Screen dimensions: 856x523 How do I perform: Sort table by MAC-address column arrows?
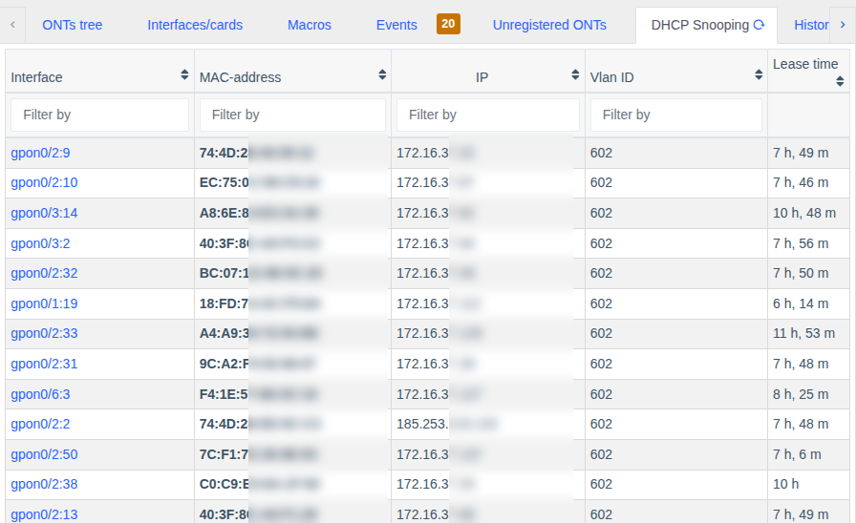tap(382, 74)
